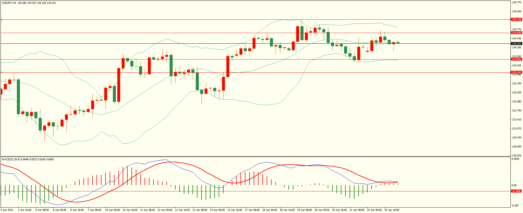This screenshot has width=523, height=213.
Task: Select the right end handle of the 135.138 line
Action: click(510, 19)
